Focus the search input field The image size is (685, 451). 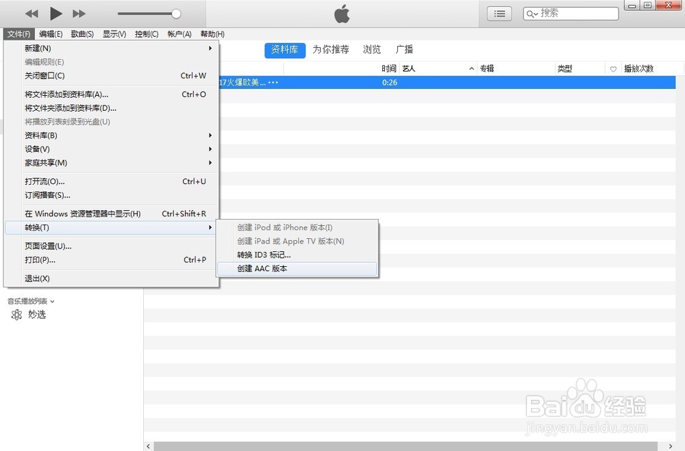tap(571, 14)
